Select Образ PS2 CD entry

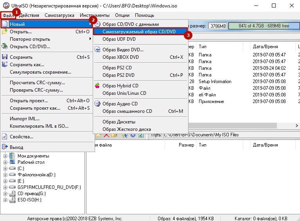pos(140,68)
